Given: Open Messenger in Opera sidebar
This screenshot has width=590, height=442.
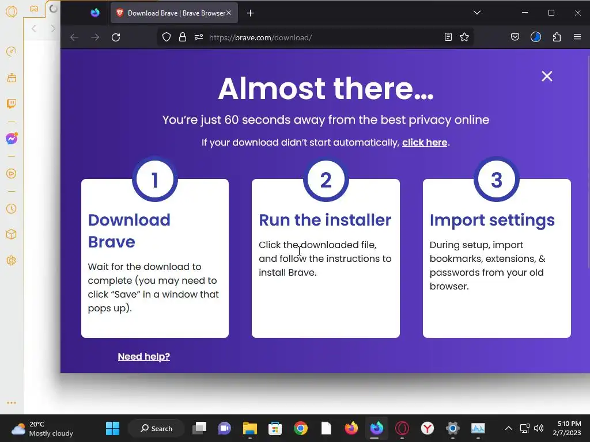Looking at the screenshot, I should coord(12,139).
